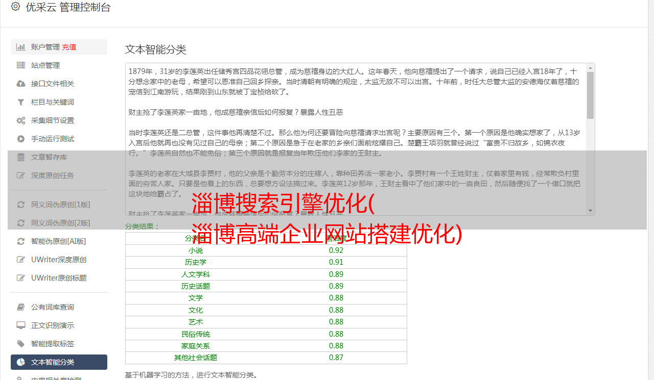The height and width of the screenshot is (380, 654).
Task: Select the 家庭关系 category cell
Action: [196, 346]
